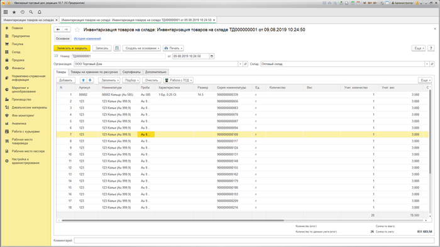Click the document status icon near Номер
The image size is (440, 247).
click(56, 56)
